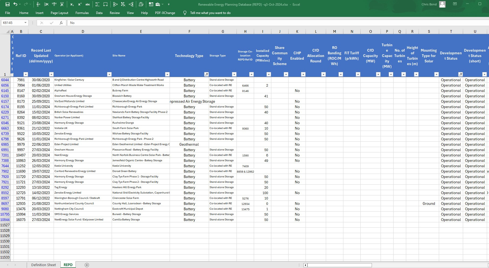Open the Page Layout tab
489x268 pixels.
coord(59,13)
